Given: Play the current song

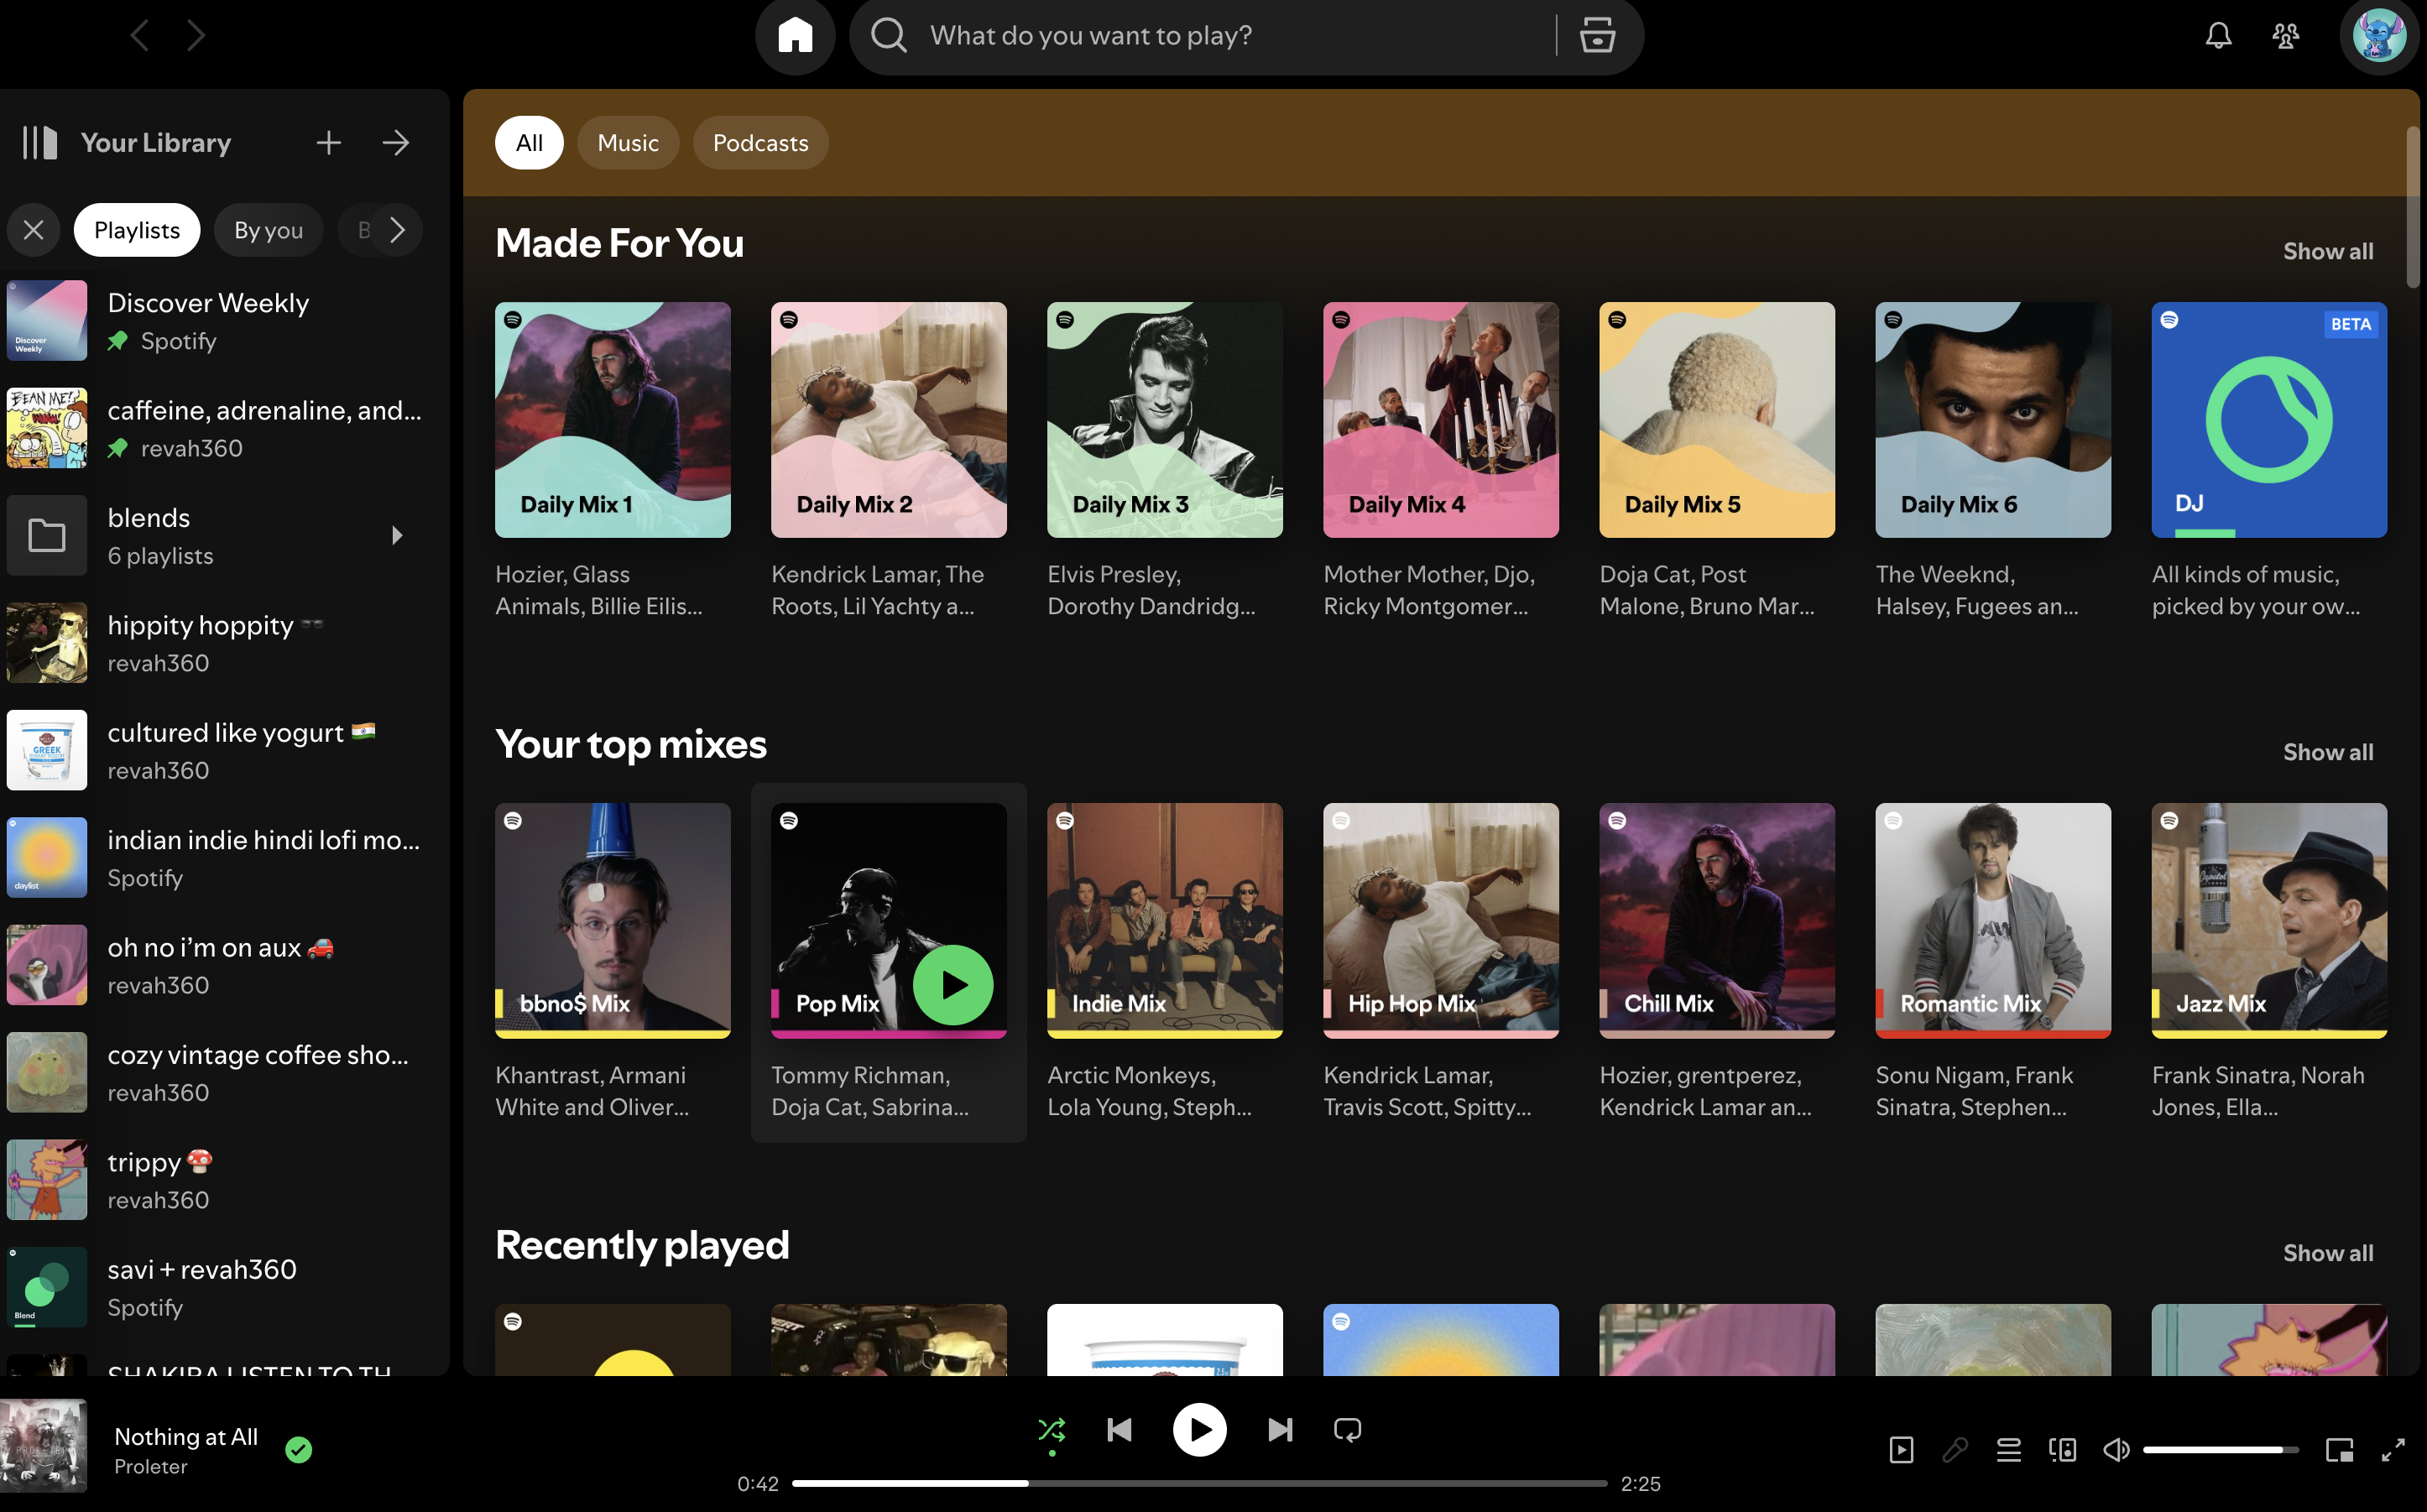Looking at the screenshot, I should 1199,1430.
